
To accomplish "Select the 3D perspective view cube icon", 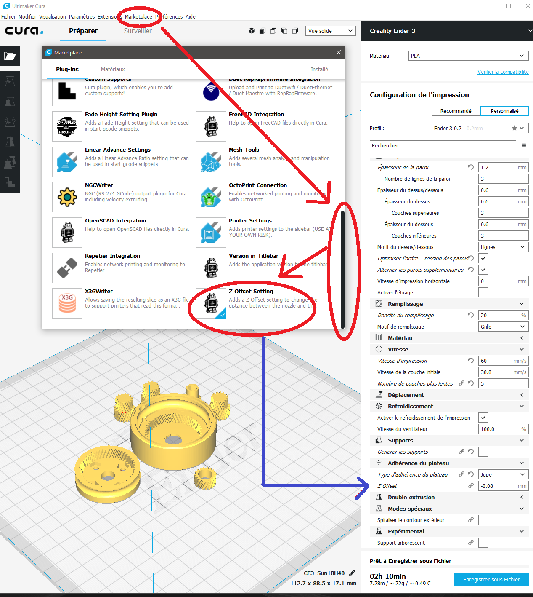I will pyautogui.click(x=252, y=31).
